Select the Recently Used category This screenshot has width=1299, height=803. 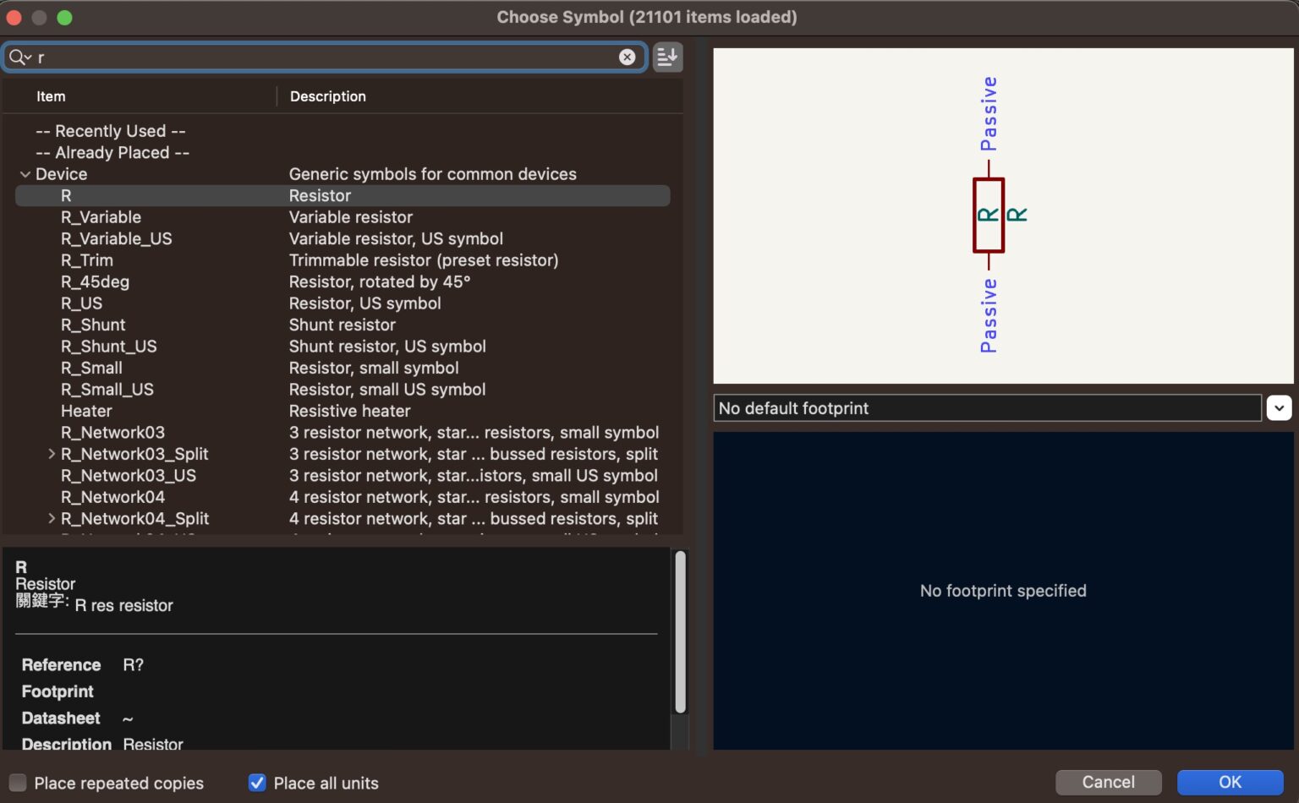click(110, 131)
